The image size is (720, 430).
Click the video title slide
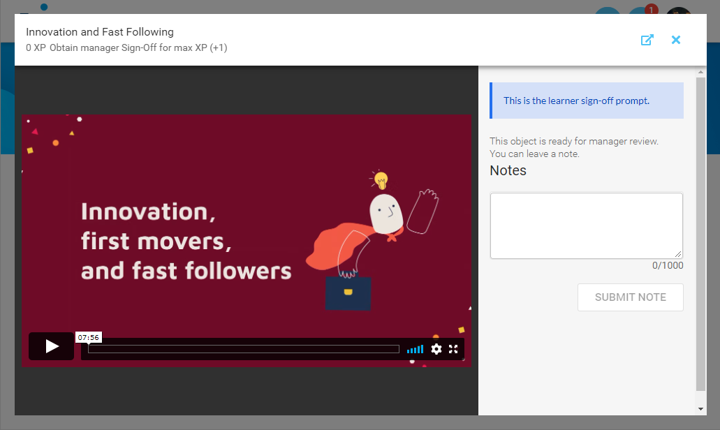click(186, 240)
